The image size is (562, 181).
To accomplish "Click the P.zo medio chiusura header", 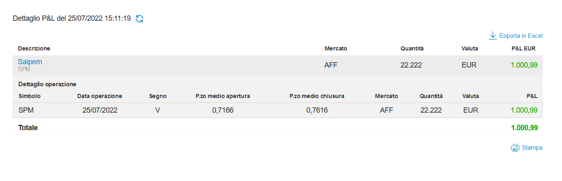I will click(317, 96).
